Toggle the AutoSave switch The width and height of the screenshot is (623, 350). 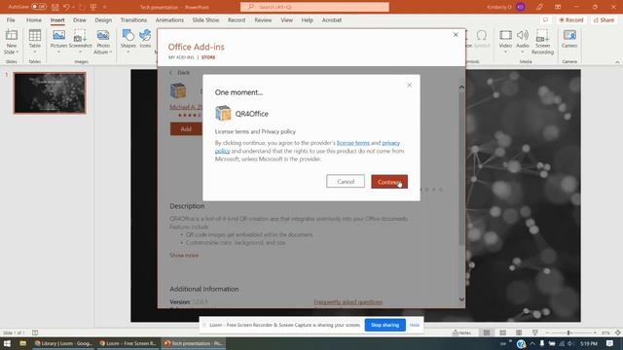39,7
